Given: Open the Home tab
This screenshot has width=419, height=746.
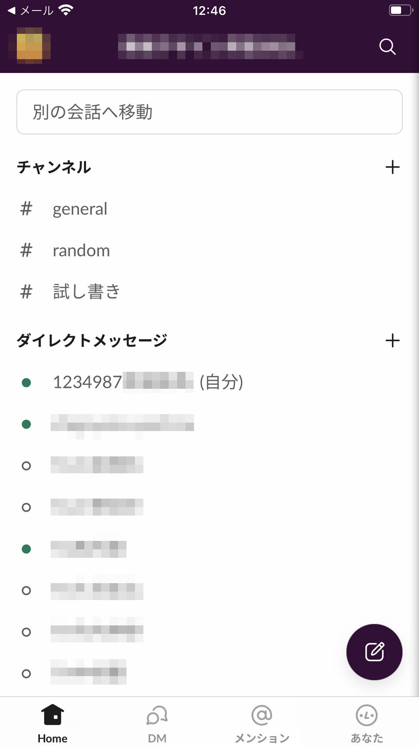Looking at the screenshot, I should (52, 723).
